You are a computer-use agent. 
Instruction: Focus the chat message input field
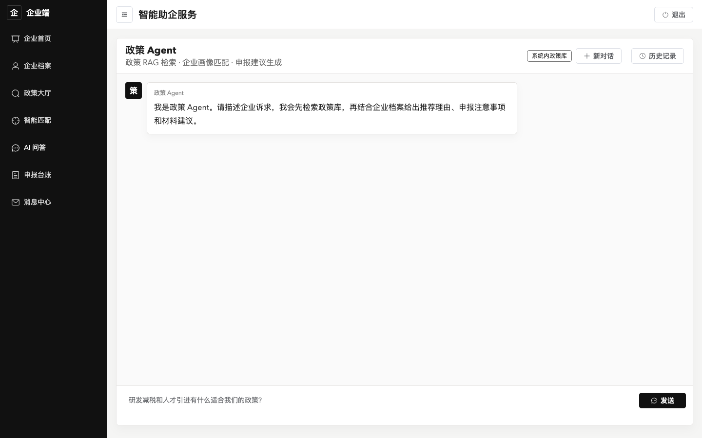[x=379, y=405]
